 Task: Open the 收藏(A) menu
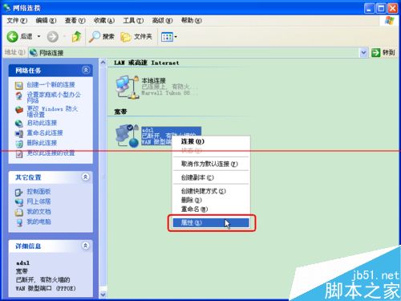click(104, 20)
